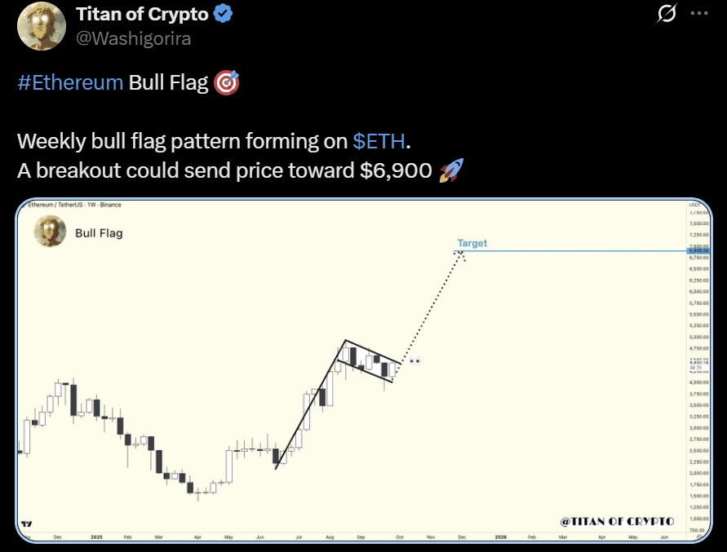Click the rocket emoji after $6,900
Viewport: 727px width, 552px height.
450,170
